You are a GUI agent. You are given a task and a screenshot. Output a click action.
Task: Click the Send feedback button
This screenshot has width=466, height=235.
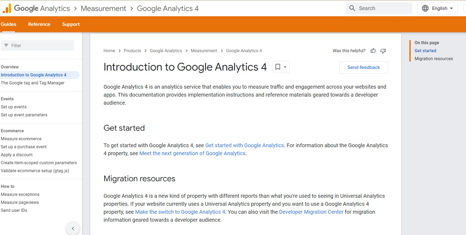(363, 67)
